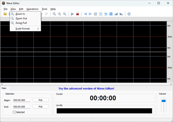
Task: Open the Tools menu
Action: click(x=44, y=9)
